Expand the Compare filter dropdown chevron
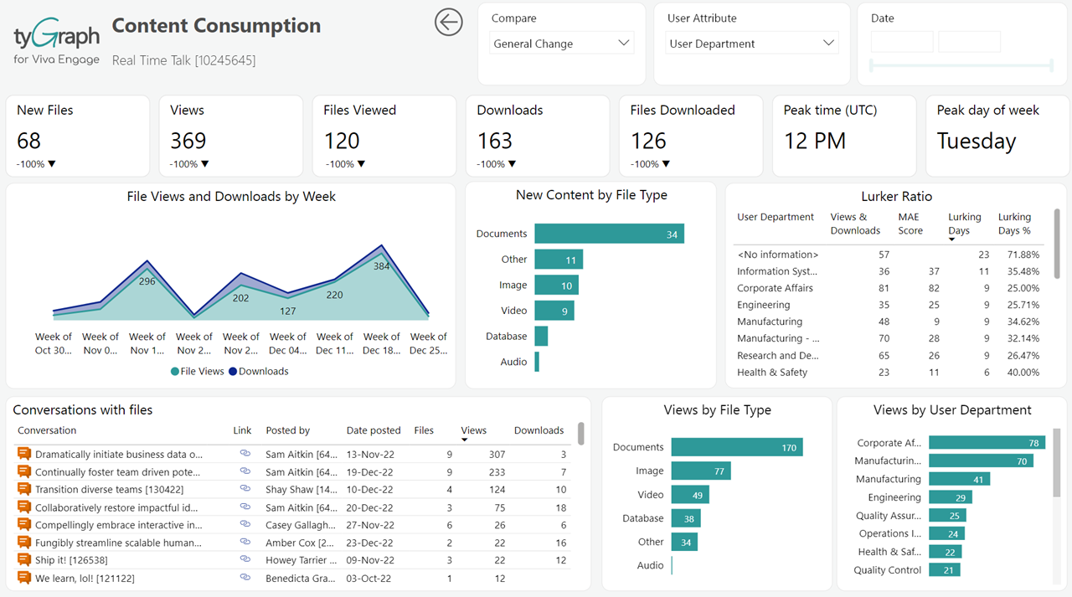This screenshot has height=597, width=1072. point(623,42)
